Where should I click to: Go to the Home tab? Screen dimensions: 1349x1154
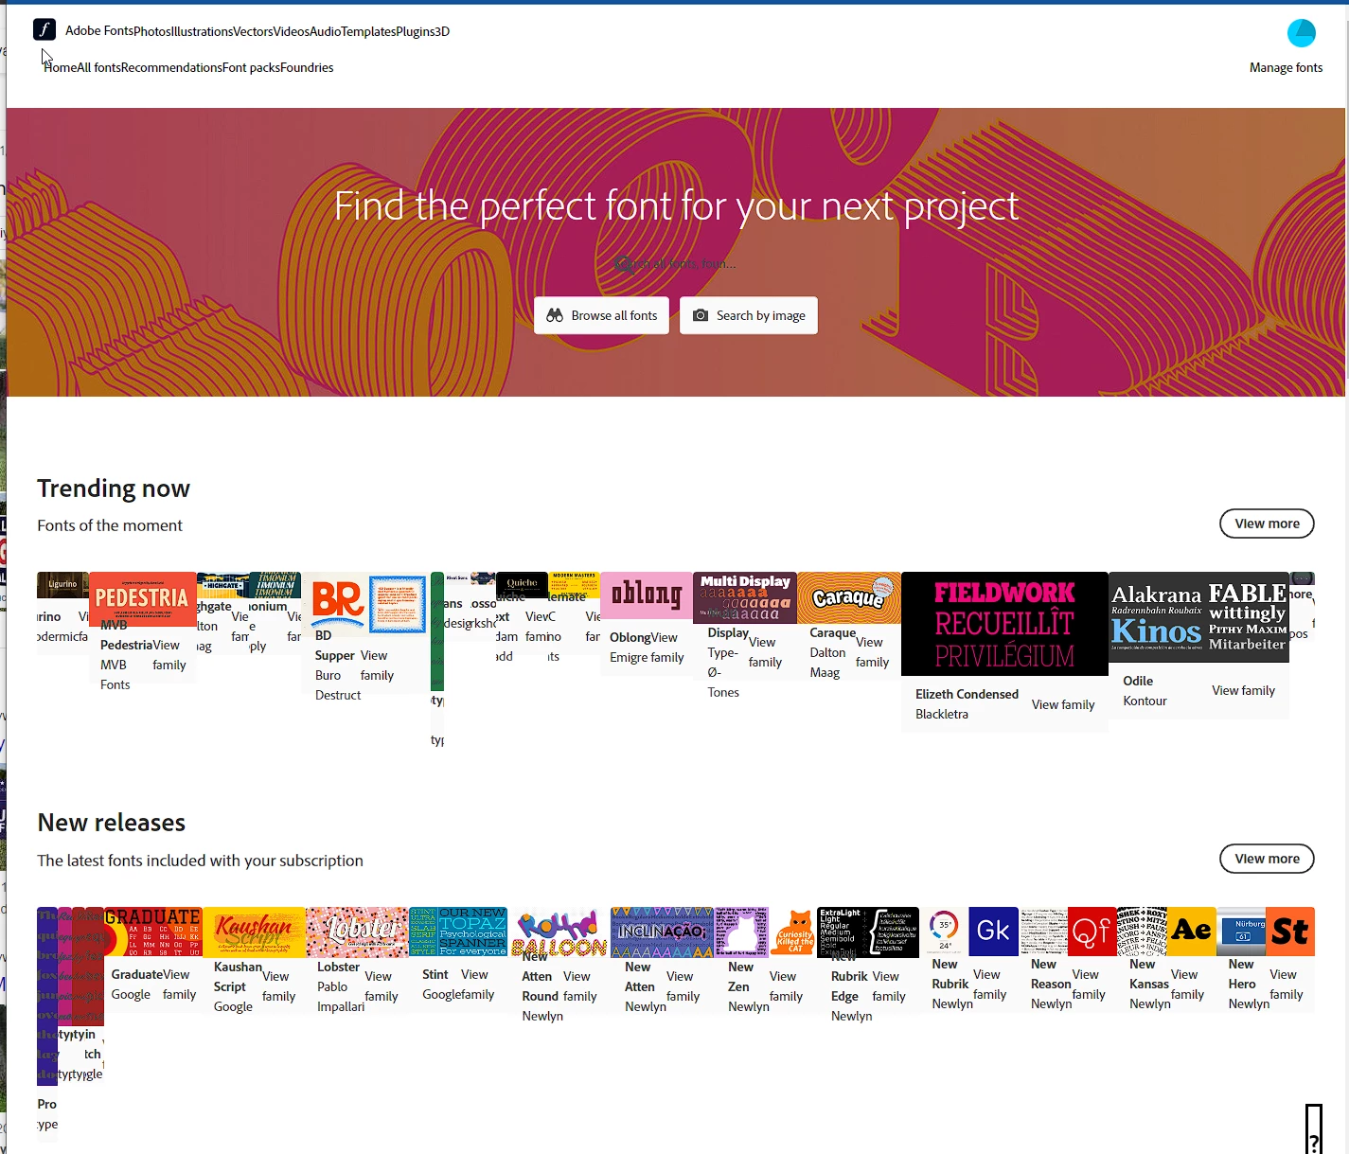(60, 67)
